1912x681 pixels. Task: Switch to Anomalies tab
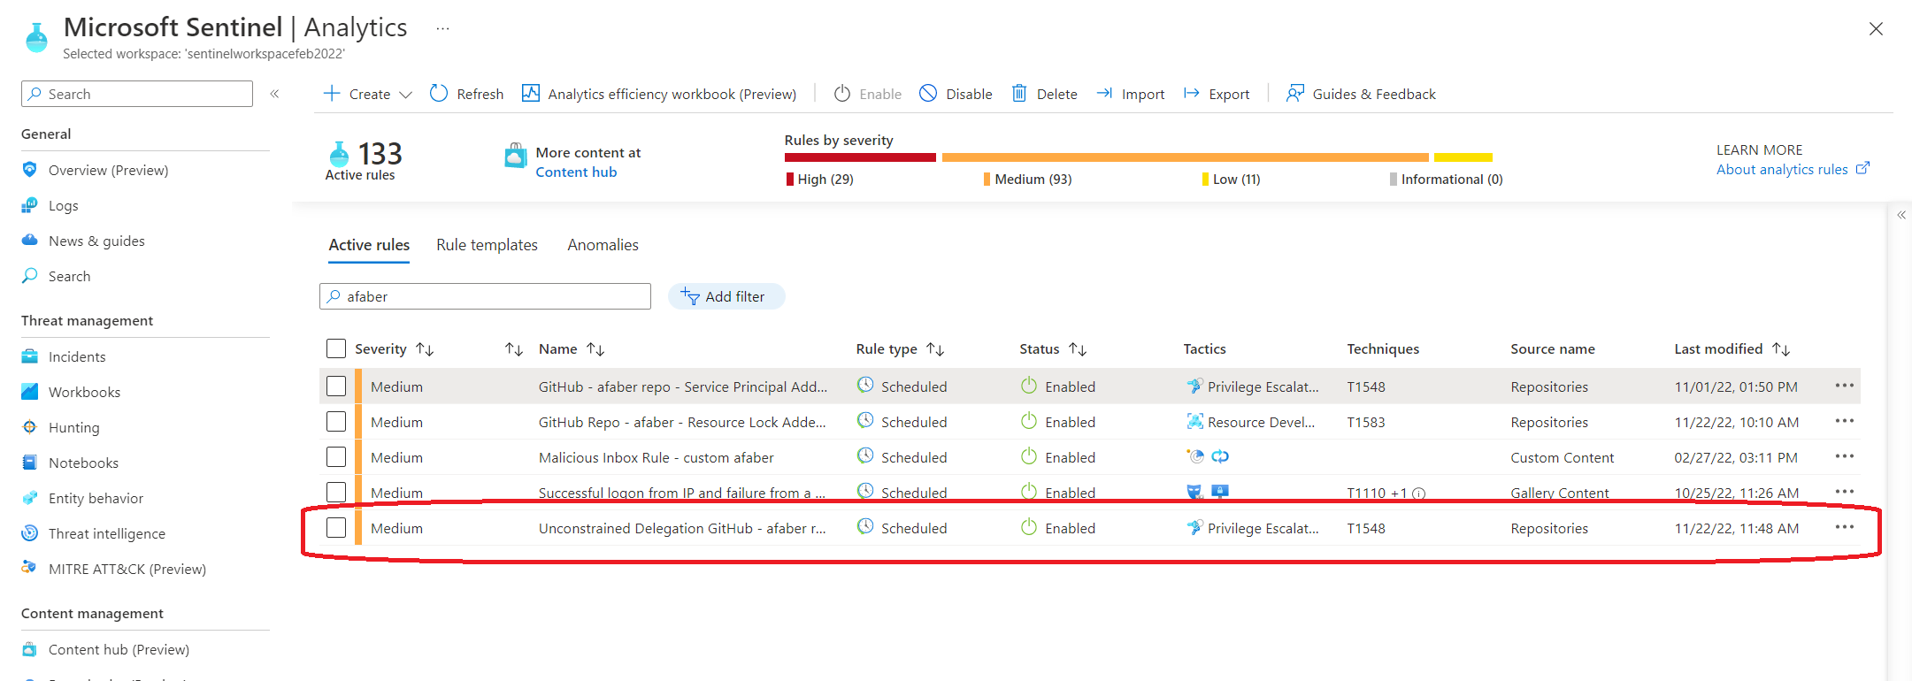(603, 245)
